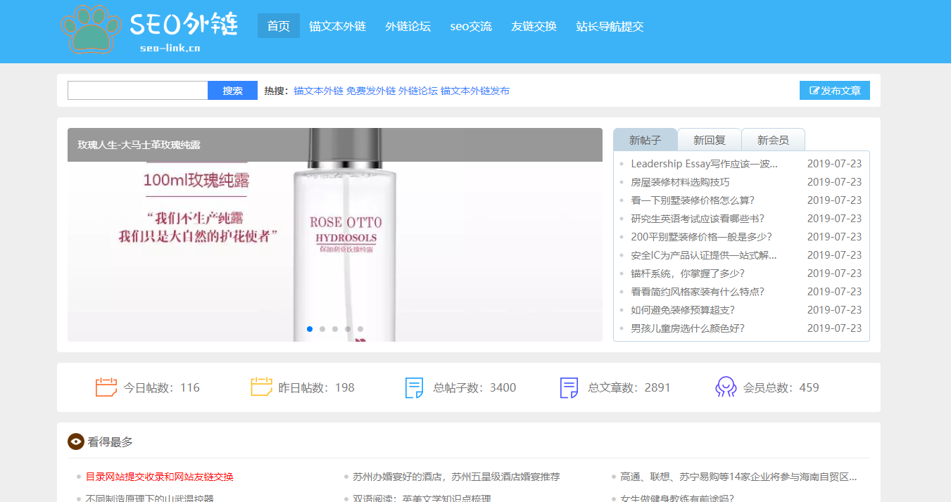Click the 昨日帖数 calendar icon
Screen dimensions: 951x502
tap(261, 387)
